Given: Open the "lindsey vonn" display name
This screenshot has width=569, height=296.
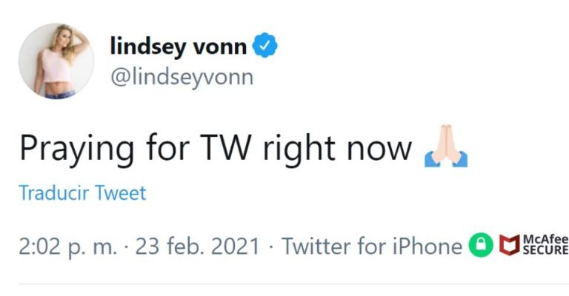Looking at the screenshot, I should click(179, 46).
